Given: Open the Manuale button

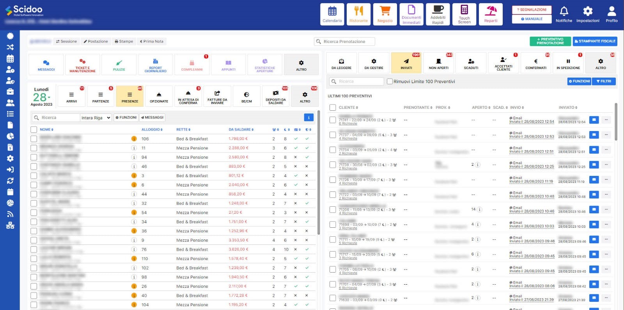Looking at the screenshot, I should 532,19.
